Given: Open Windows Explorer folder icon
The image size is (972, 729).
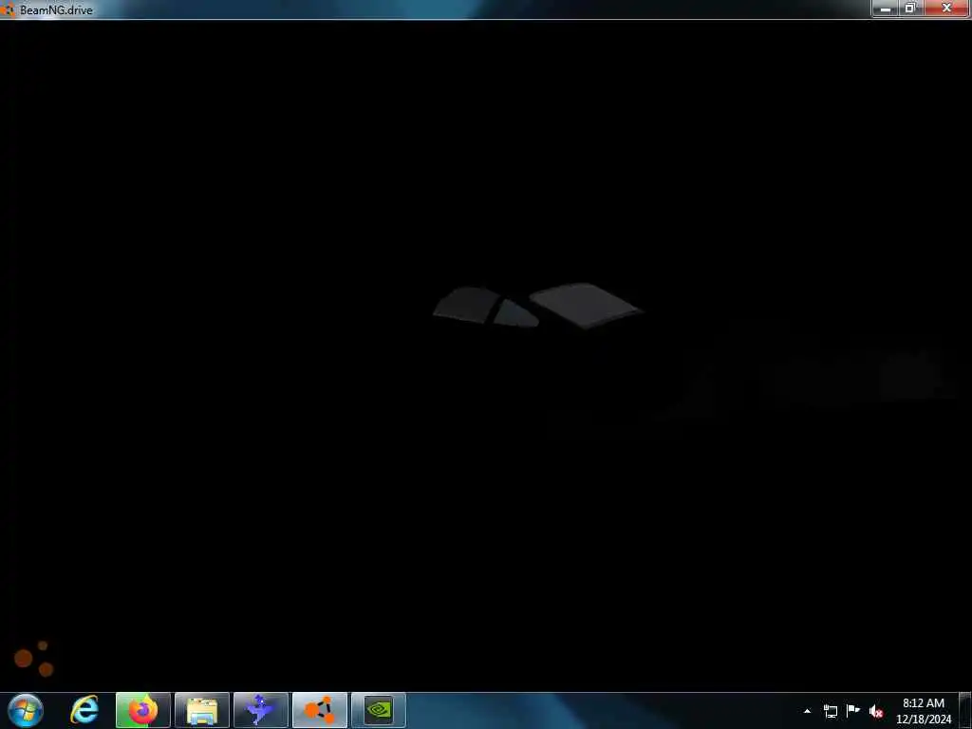Looking at the screenshot, I should click(x=202, y=710).
